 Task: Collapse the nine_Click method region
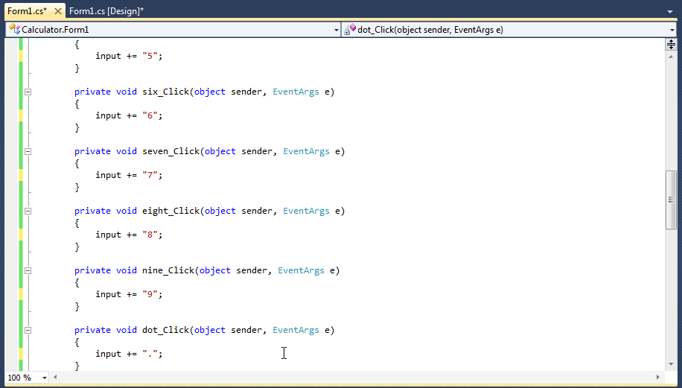pos(28,270)
